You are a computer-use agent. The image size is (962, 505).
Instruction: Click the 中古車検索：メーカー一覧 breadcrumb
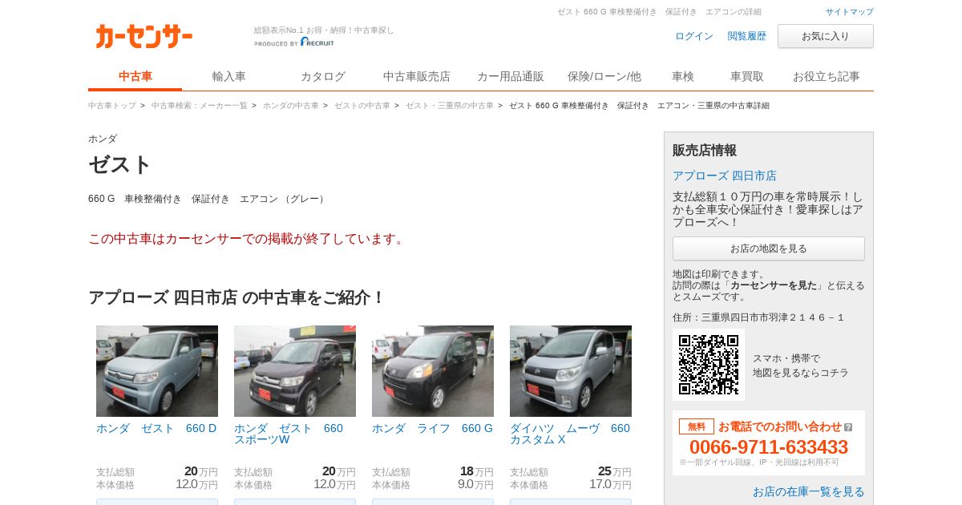199,106
